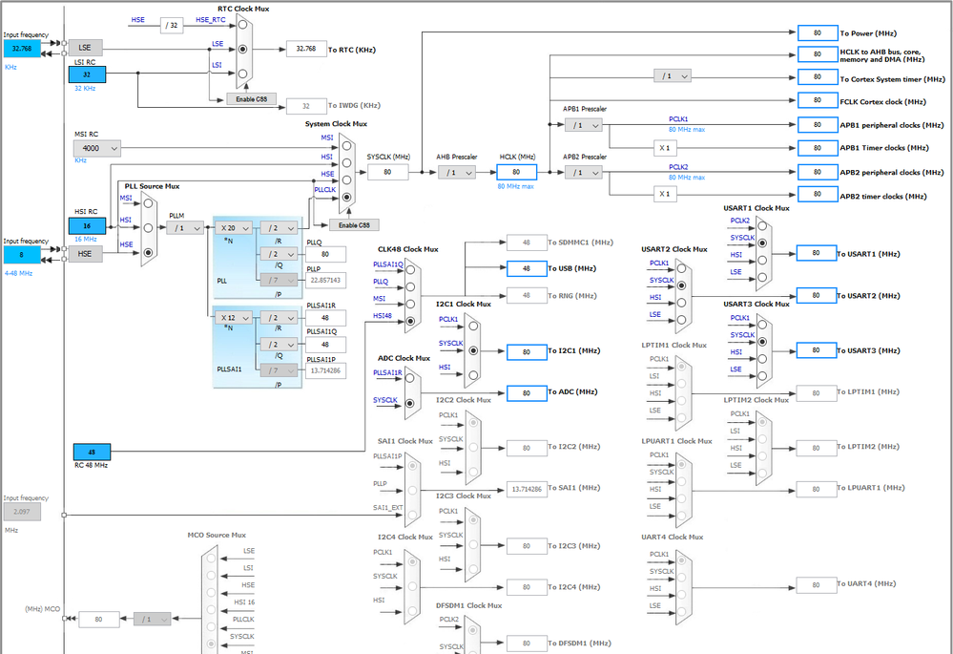Select HSI in PLL Source Mux

click(148, 228)
